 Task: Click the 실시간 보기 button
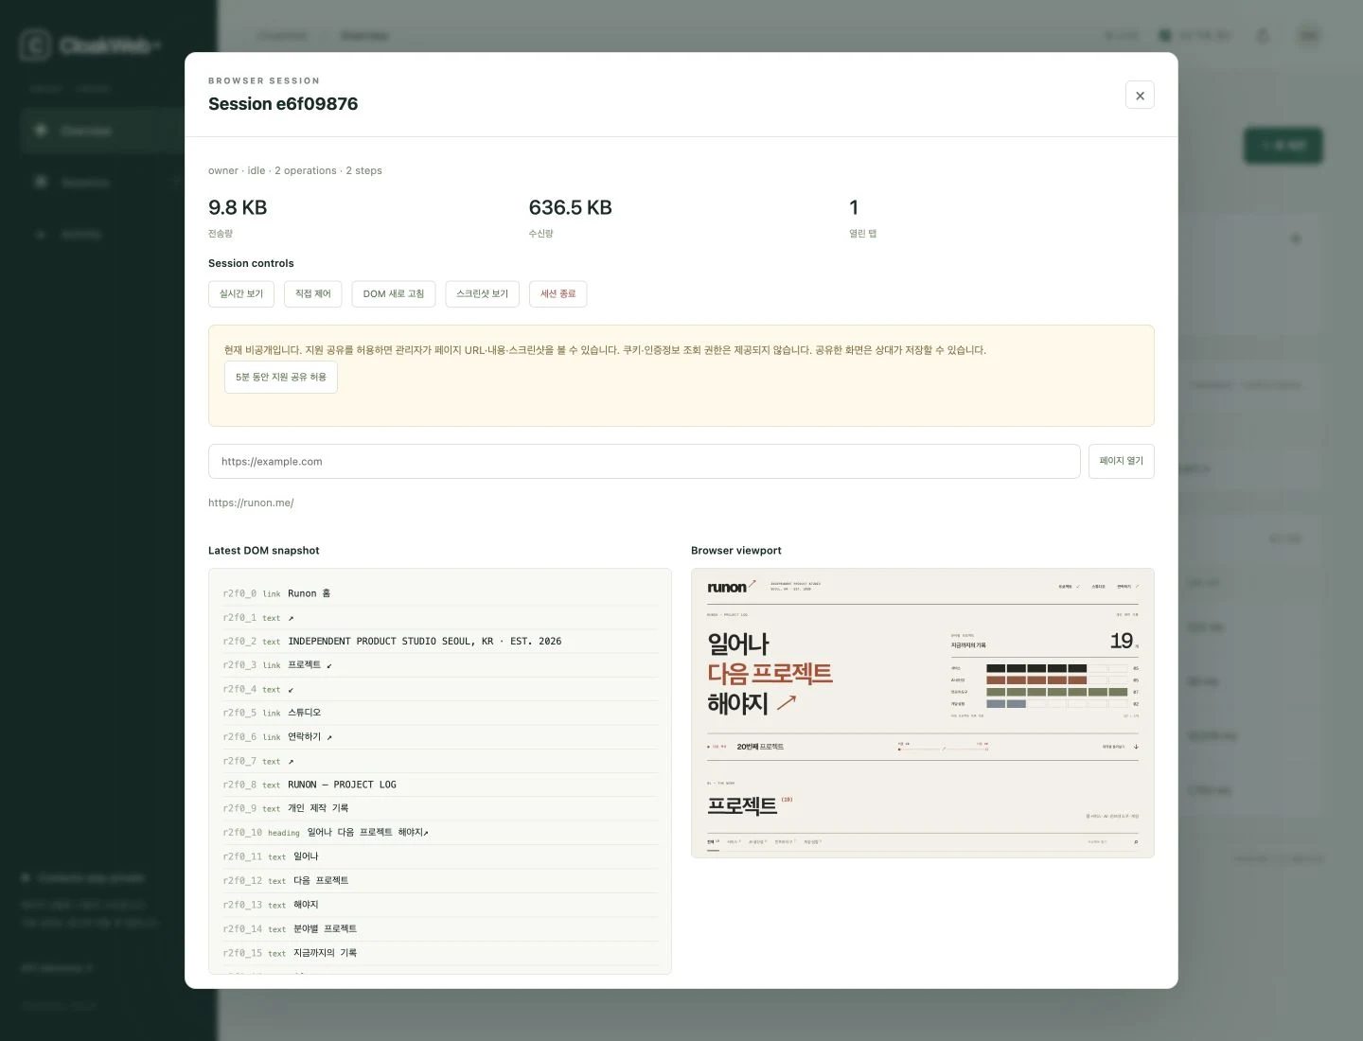click(x=241, y=294)
